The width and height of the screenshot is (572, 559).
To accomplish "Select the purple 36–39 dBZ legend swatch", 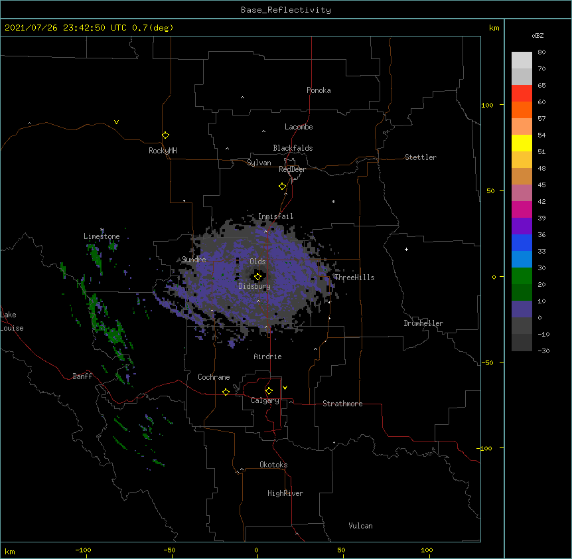I will (x=522, y=226).
